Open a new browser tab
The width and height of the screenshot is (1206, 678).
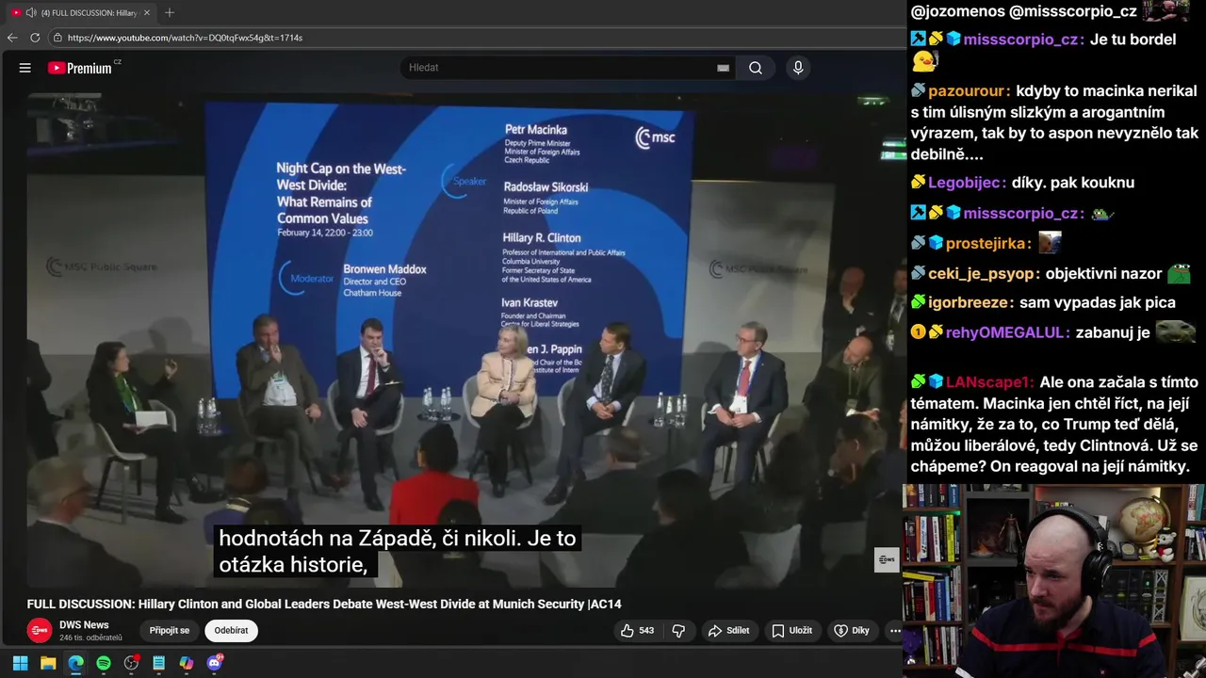pyautogui.click(x=170, y=12)
